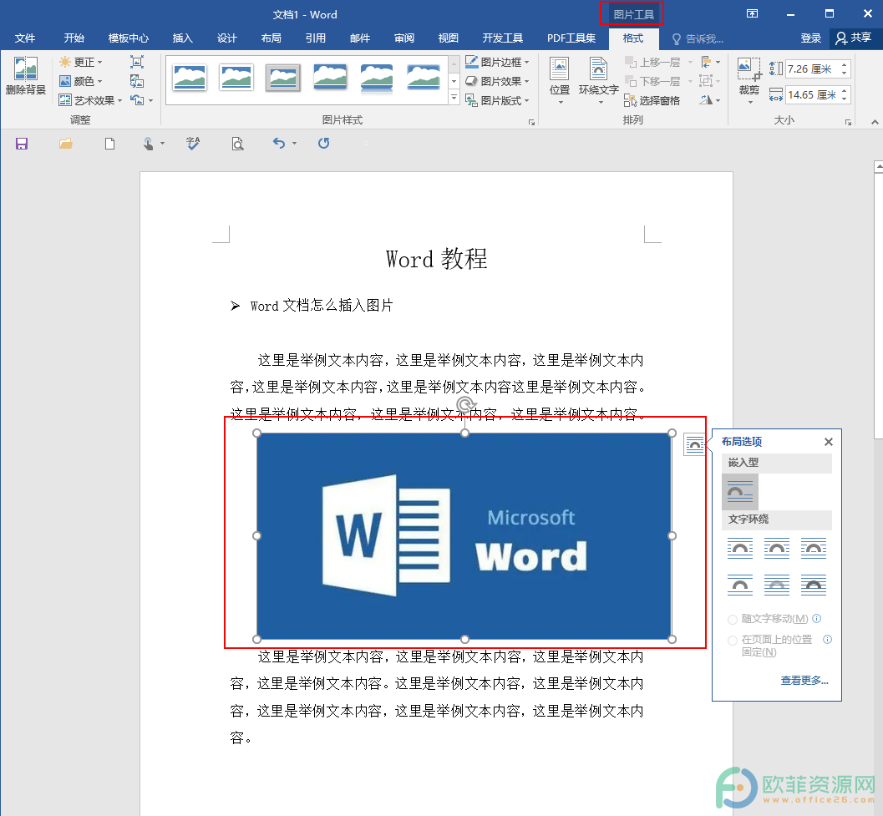Open the 大小 group dialog launcher
Viewport: 883px width, 816px height.
(x=848, y=122)
